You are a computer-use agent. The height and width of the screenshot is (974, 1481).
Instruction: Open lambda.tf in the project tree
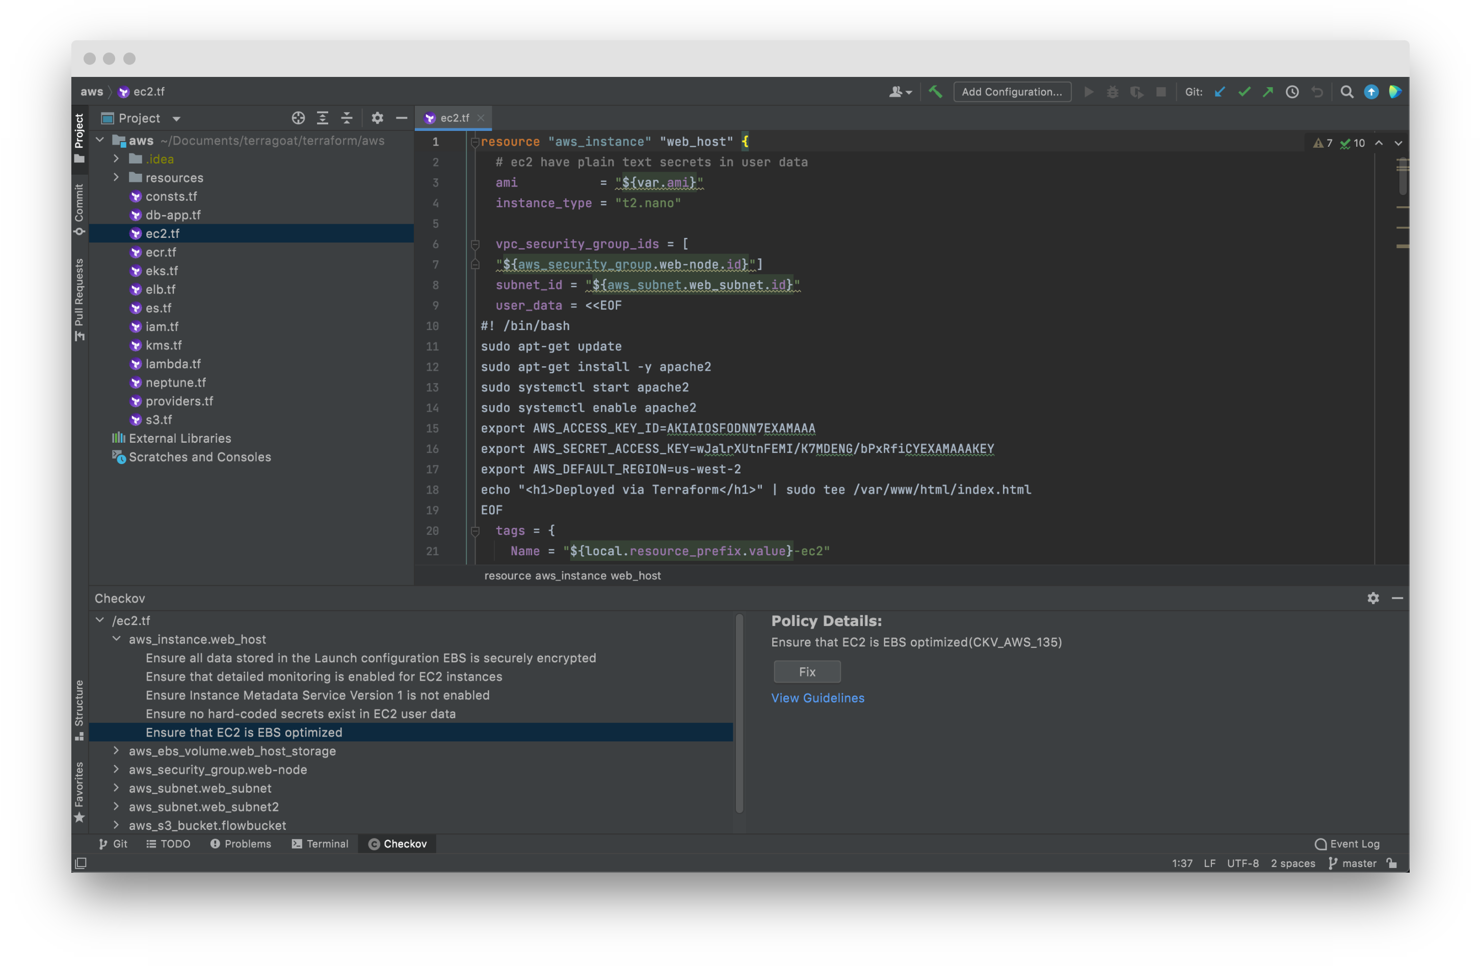pos(173,364)
